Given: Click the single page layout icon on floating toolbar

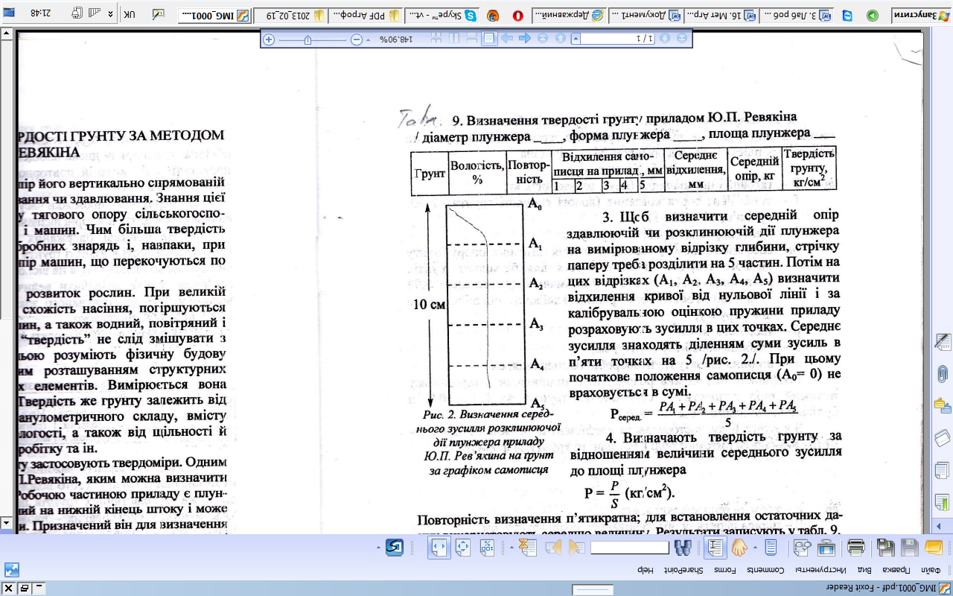Looking at the screenshot, I should coord(488,39).
